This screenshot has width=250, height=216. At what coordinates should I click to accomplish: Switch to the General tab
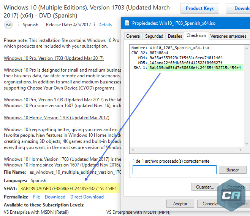click(x=133, y=36)
